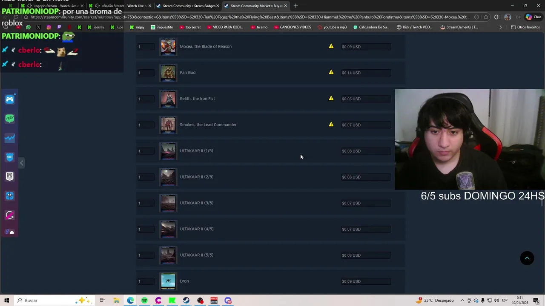Click warning icon on Relith, the Iron Fist row
Screen dimensions: 545x306
pos(331,98)
